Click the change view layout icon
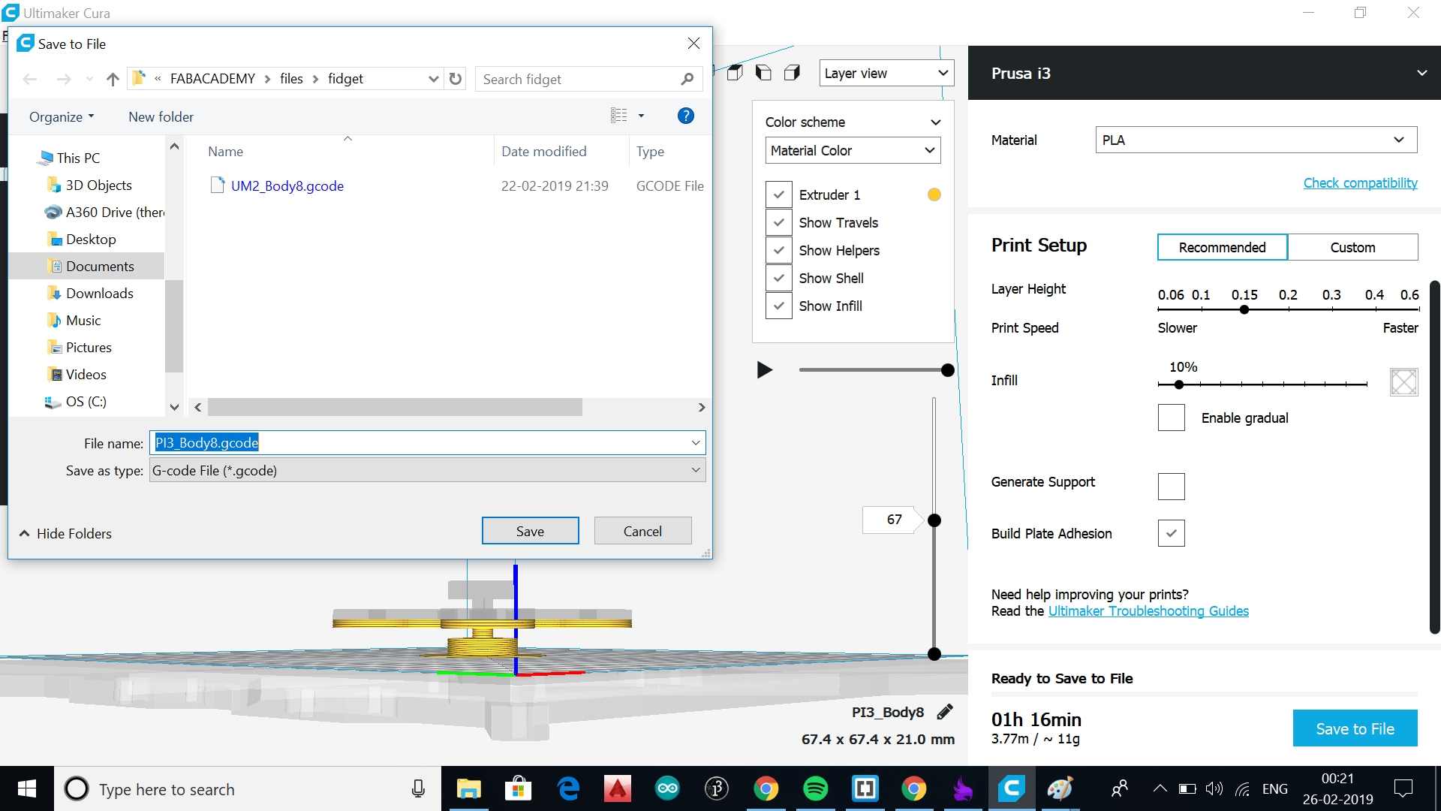Screen dimensions: 1441x811 pyautogui.click(x=619, y=116)
